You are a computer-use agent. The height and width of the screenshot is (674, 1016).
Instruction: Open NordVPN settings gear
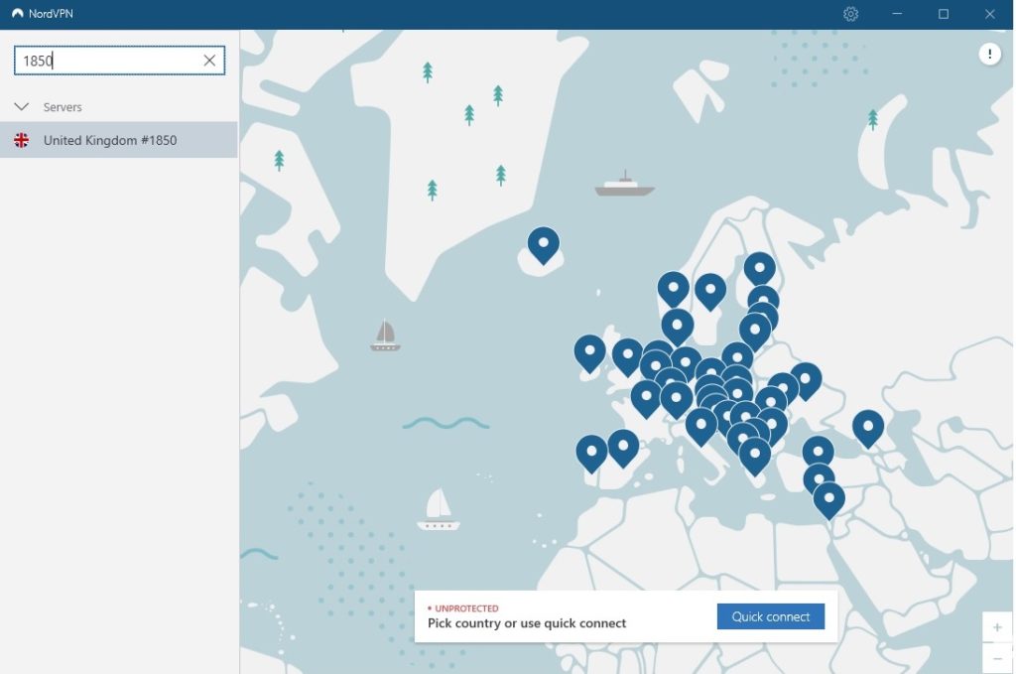(x=850, y=14)
